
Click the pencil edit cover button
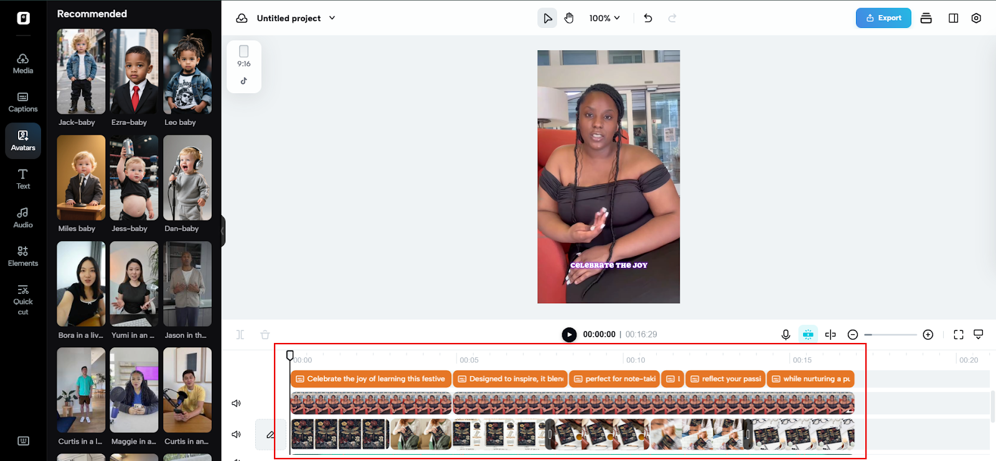(270, 434)
